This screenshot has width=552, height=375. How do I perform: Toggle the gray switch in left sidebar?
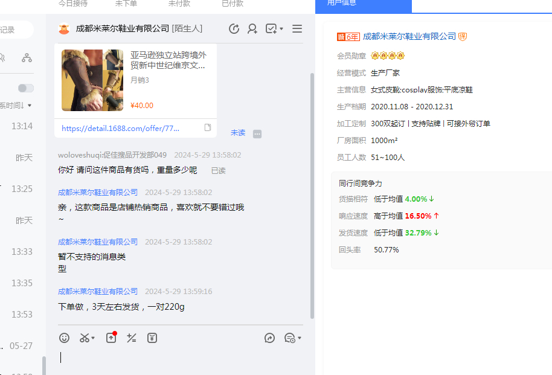(x=26, y=88)
